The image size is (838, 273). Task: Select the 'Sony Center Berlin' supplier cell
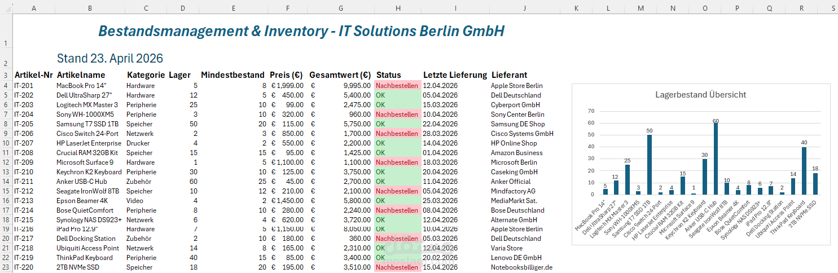524,115
